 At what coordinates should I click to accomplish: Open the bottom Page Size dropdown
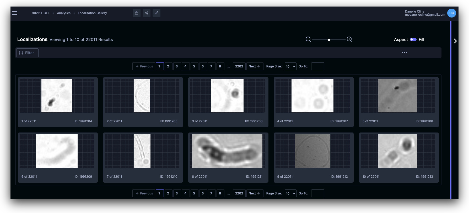(290, 193)
